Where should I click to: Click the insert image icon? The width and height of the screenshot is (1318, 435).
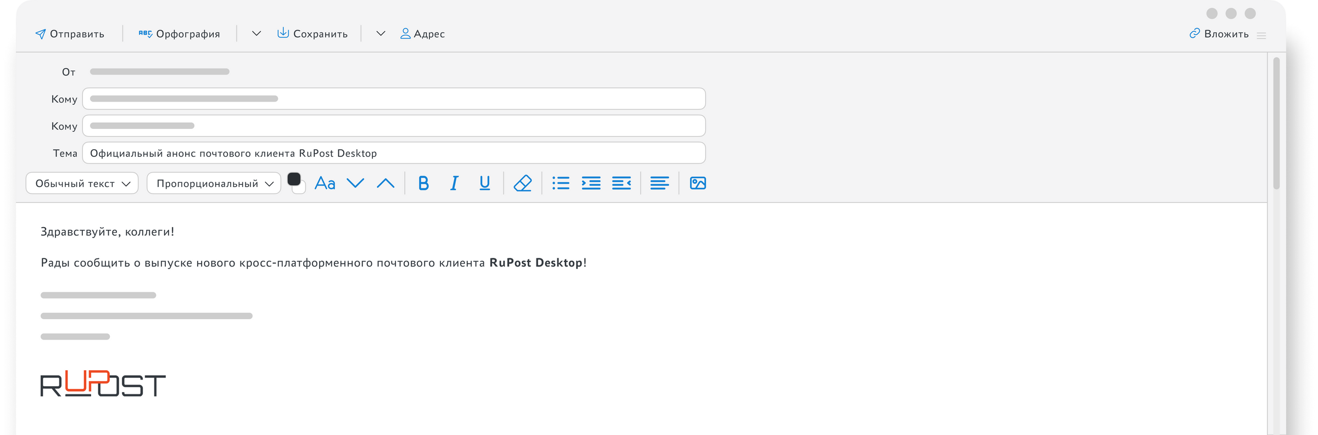698,183
